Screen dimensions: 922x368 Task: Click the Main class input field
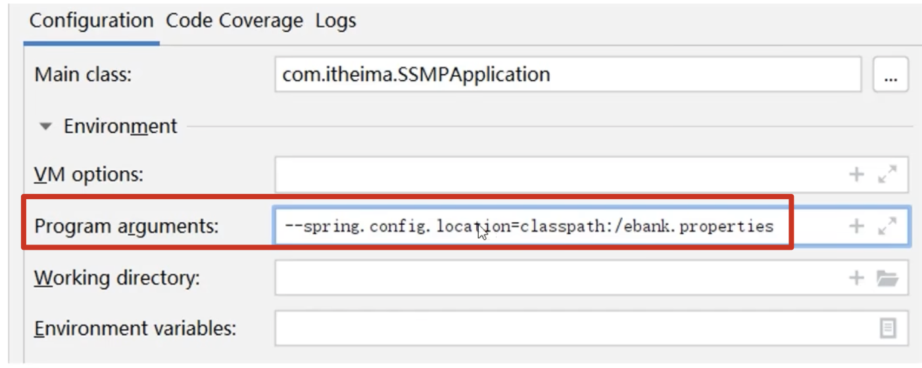(x=568, y=74)
